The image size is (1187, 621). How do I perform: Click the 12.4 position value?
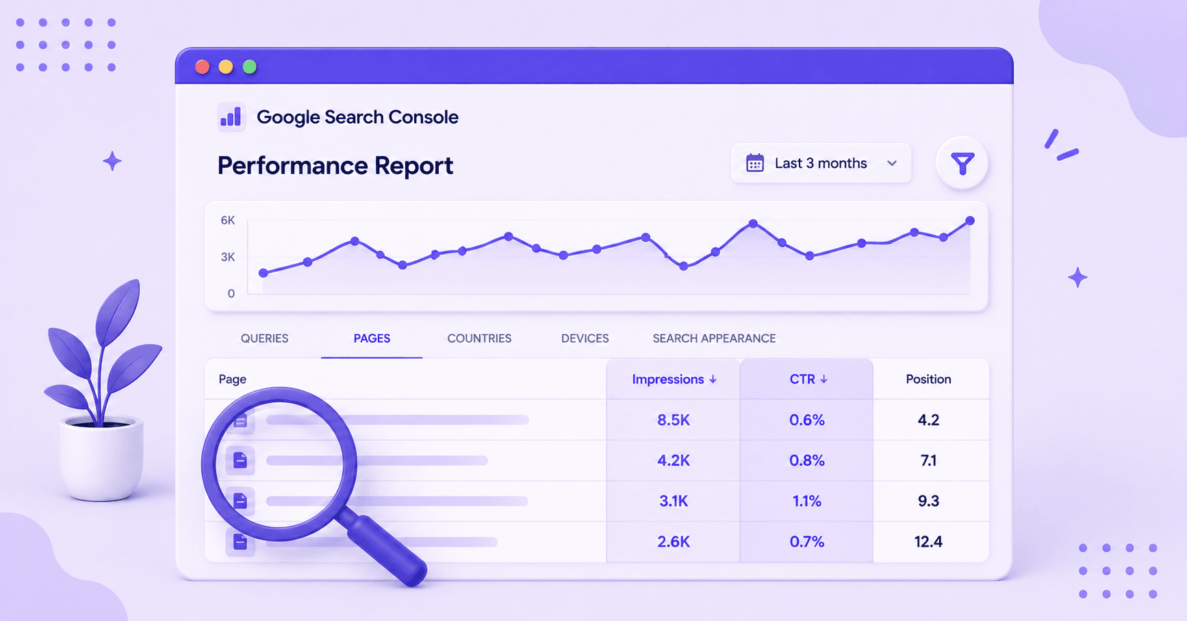928,542
